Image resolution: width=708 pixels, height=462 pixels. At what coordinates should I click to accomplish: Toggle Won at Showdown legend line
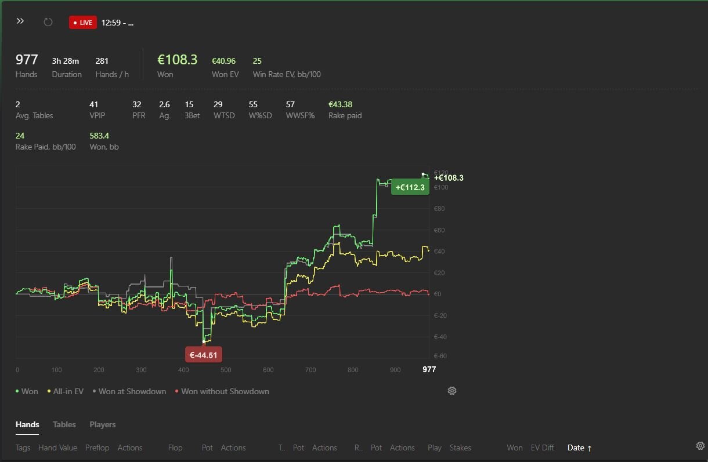tap(129, 391)
